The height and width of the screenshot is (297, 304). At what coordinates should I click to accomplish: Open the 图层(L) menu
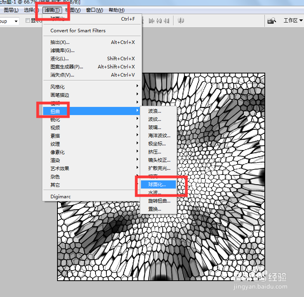click(x=11, y=10)
